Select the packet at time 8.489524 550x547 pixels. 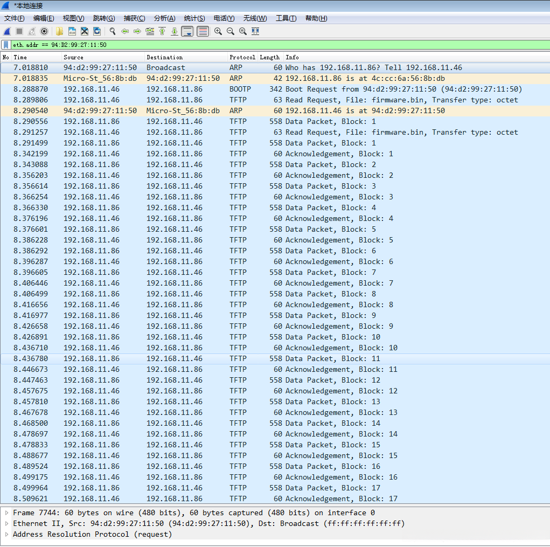tap(275, 466)
